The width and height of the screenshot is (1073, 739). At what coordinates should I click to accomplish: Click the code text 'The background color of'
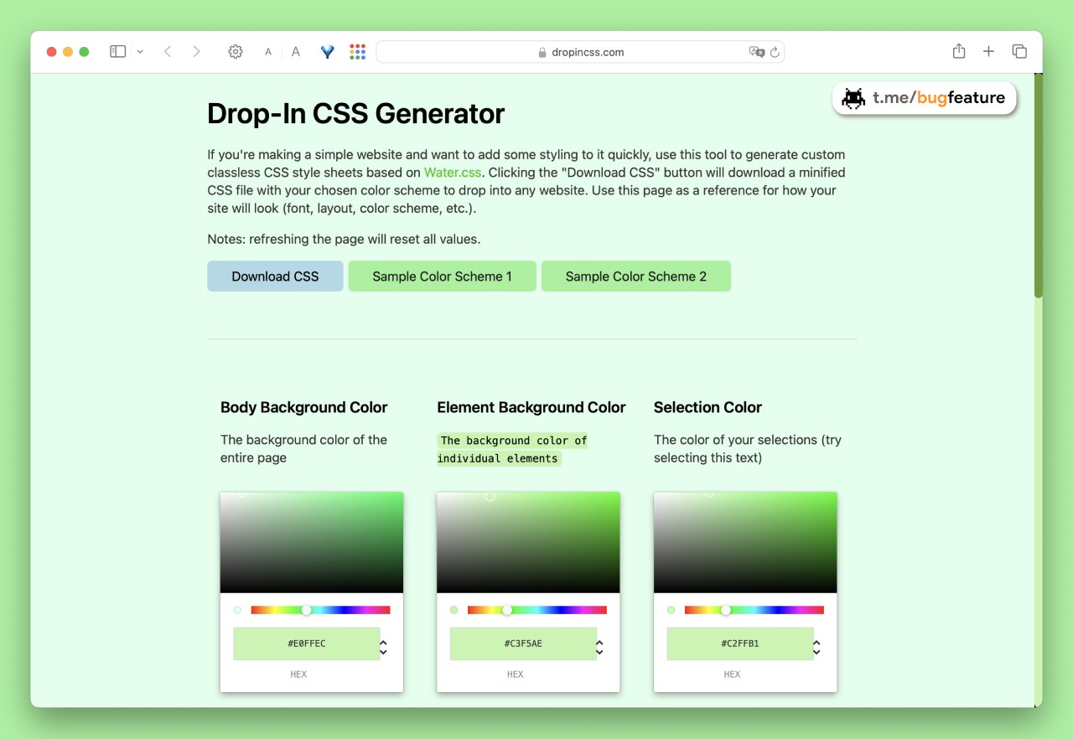pyautogui.click(x=513, y=441)
